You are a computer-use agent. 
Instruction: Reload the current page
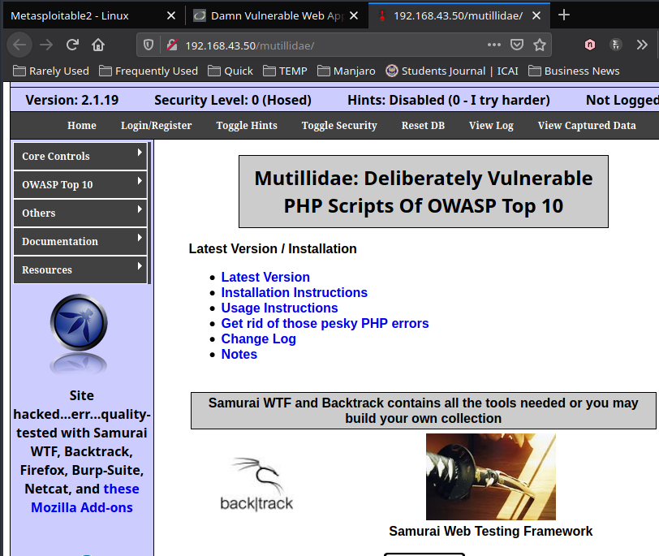[x=72, y=45]
